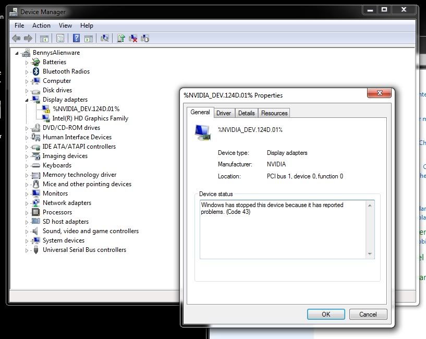Switch to the Resources tab
This screenshot has height=339, width=426.
(x=274, y=113)
